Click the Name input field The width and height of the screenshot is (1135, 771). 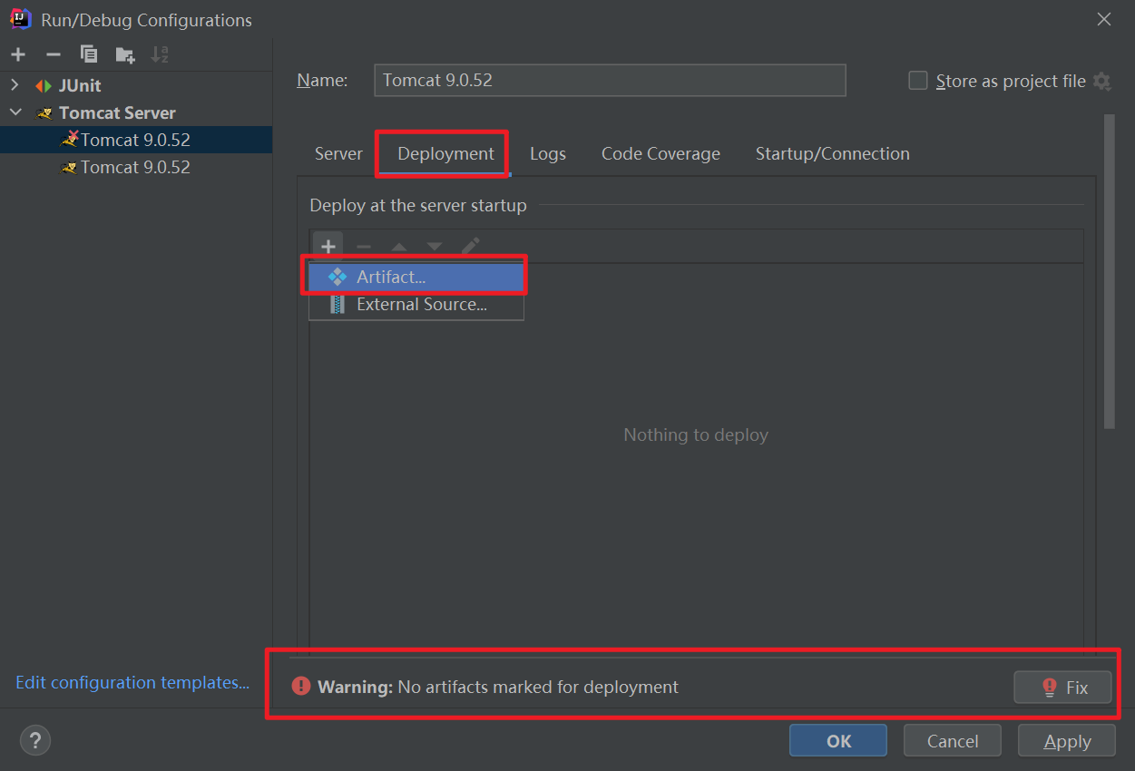pos(610,80)
